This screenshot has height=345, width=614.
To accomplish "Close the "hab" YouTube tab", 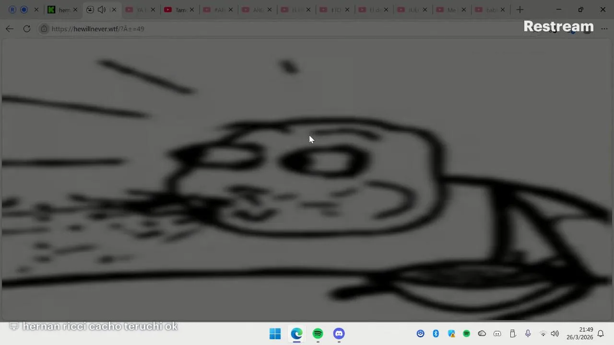I will pos(503,10).
